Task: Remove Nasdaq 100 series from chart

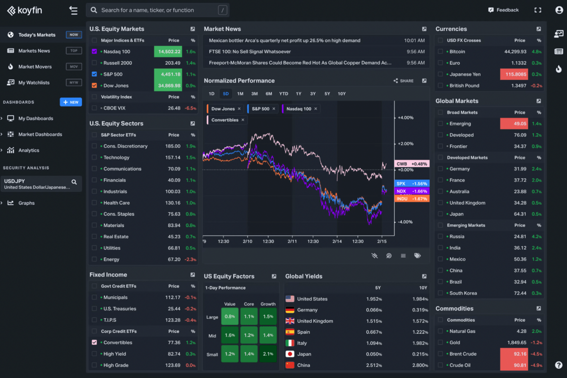Action: coord(316,109)
